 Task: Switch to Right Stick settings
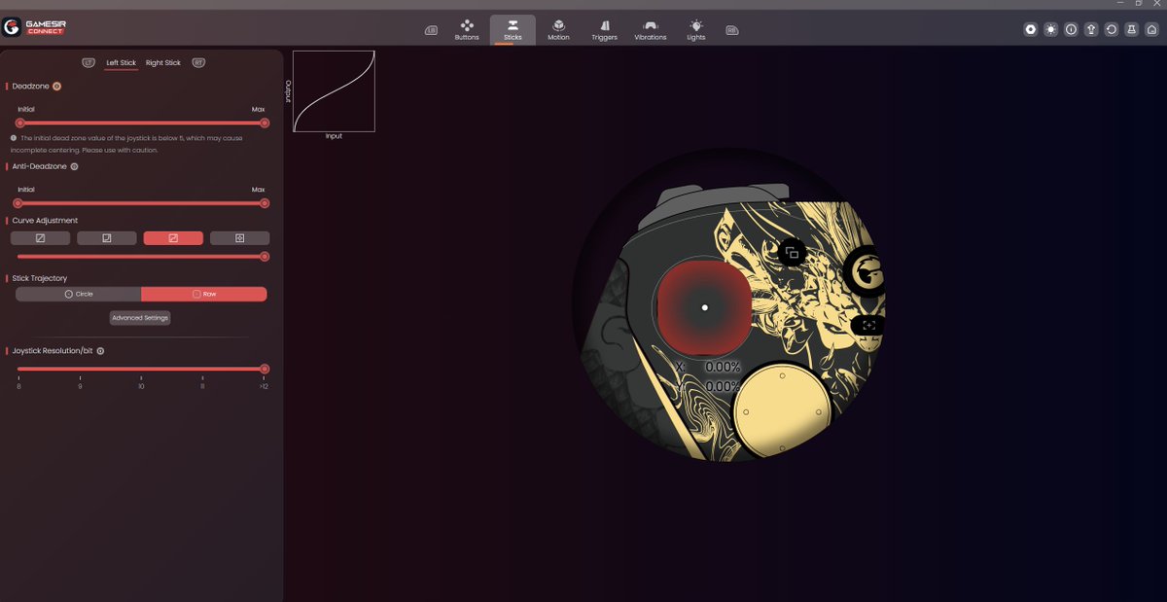(163, 63)
